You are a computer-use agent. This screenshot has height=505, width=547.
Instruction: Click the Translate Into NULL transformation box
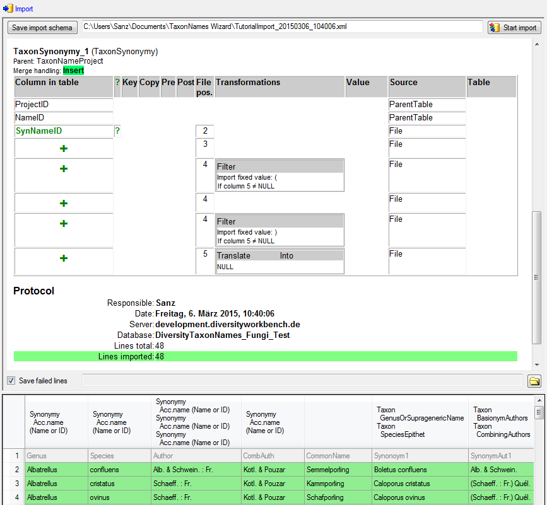point(279,261)
